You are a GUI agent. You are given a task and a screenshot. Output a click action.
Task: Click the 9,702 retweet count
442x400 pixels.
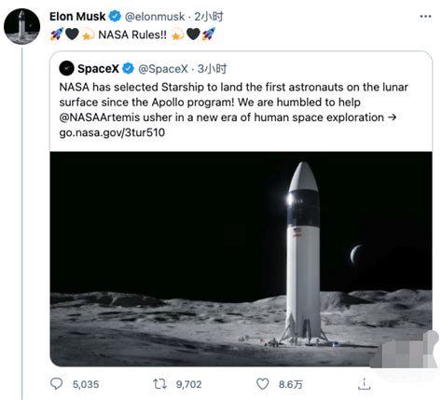coord(188,384)
